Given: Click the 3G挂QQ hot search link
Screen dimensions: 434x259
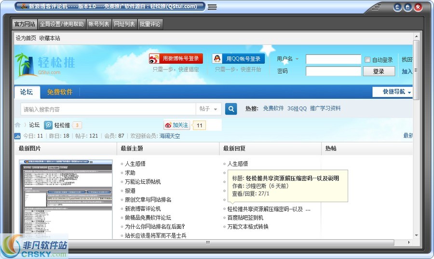Looking at the screenshot, I should click(x=297, y=109).
